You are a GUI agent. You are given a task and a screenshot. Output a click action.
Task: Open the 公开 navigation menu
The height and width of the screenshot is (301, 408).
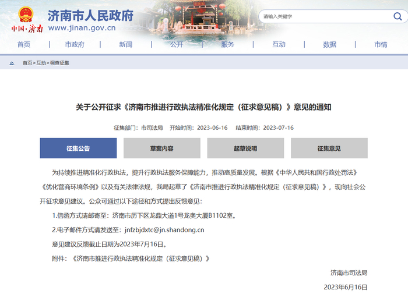(x=177, y=44)
